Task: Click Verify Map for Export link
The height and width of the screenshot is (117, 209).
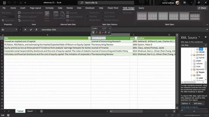Action: coord(190,107)
